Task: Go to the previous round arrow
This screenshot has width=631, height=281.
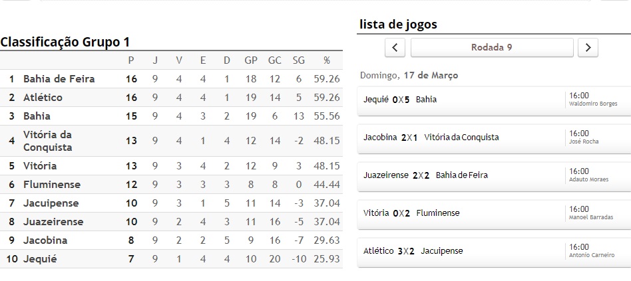Action: (395, 47)
